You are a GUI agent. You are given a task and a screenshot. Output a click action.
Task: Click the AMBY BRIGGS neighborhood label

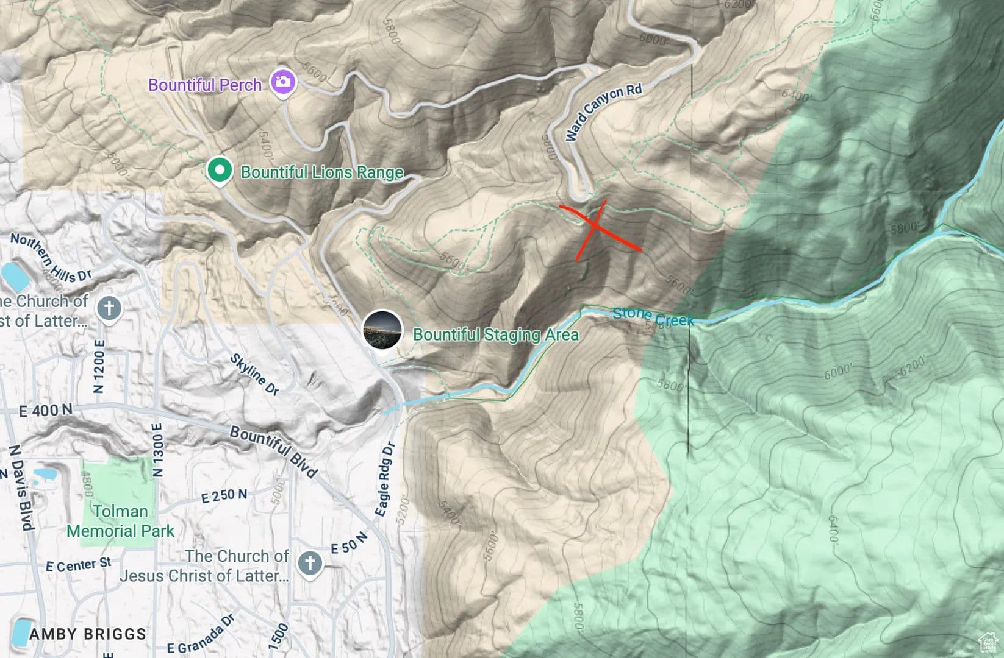pos(88,634)
